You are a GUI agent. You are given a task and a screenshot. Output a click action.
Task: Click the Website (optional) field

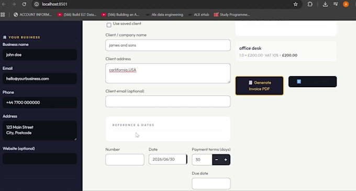[40, 159]
